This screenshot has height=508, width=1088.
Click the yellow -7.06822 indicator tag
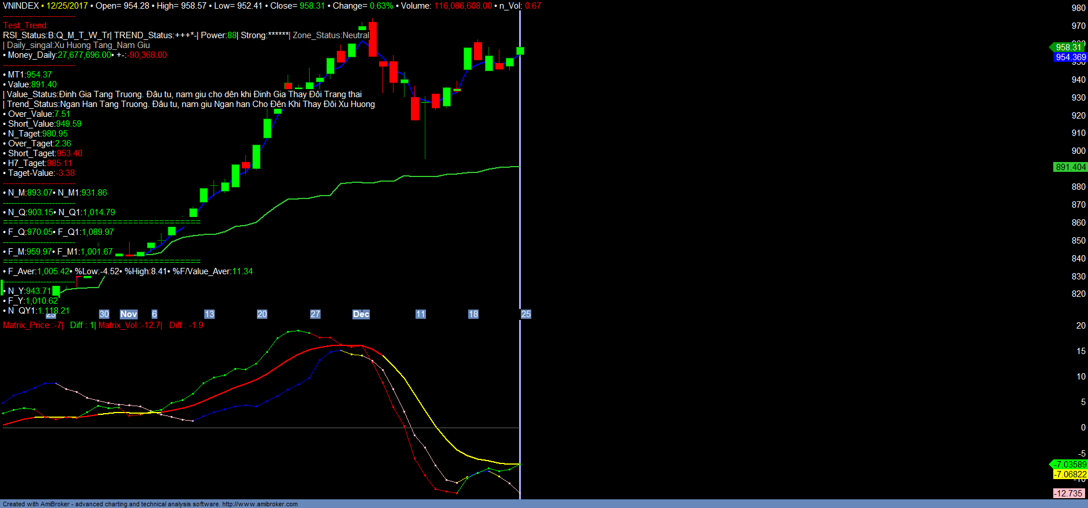[1070, 474]
